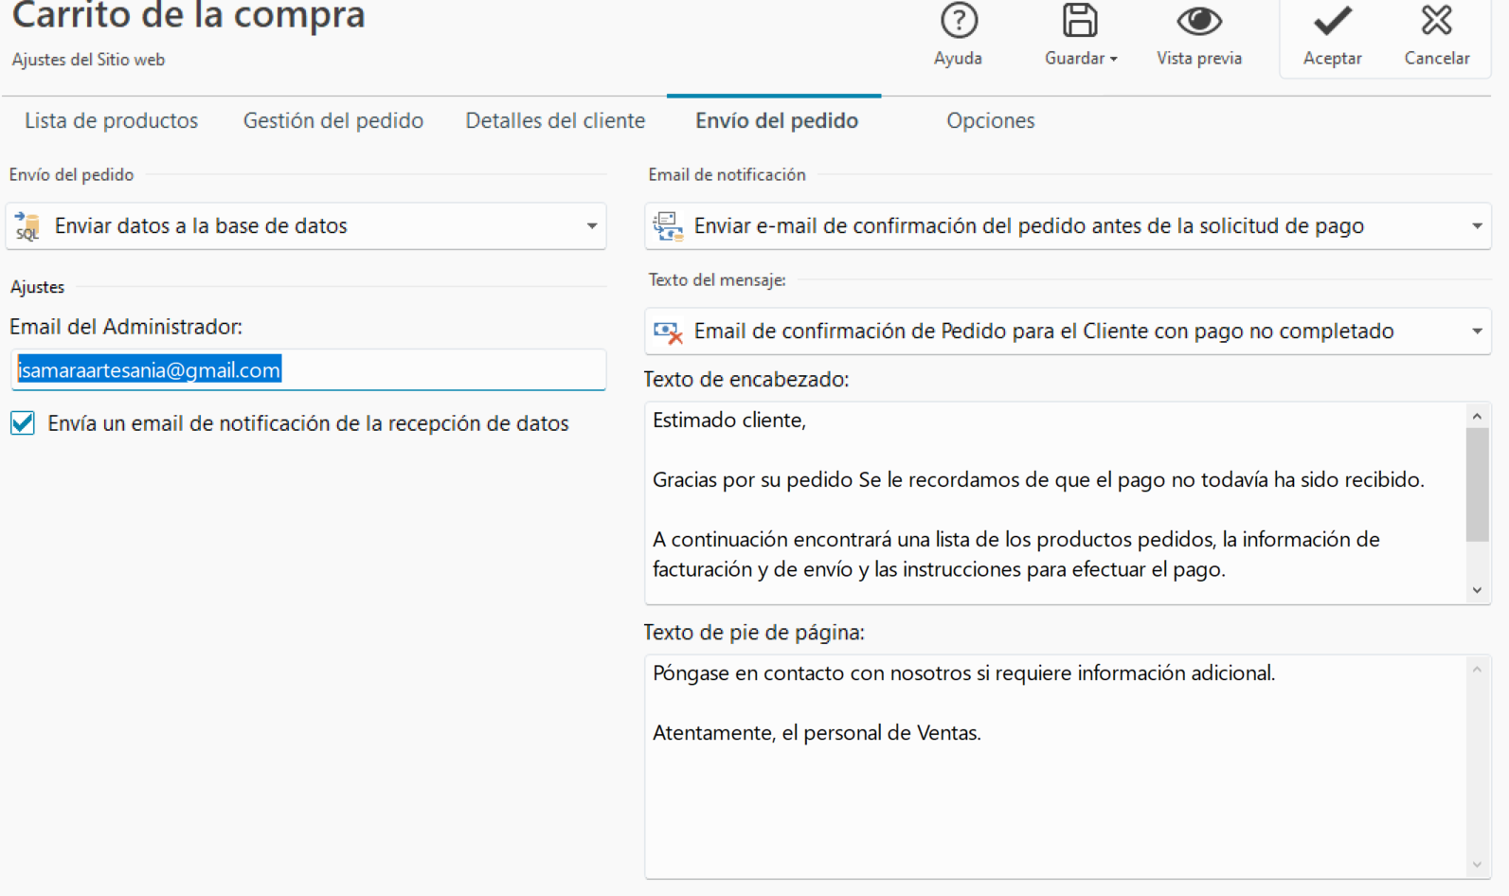Click the uncompleted payment email icon
The width and height of the screenshot is (1509, 896).
coord(668,332)
